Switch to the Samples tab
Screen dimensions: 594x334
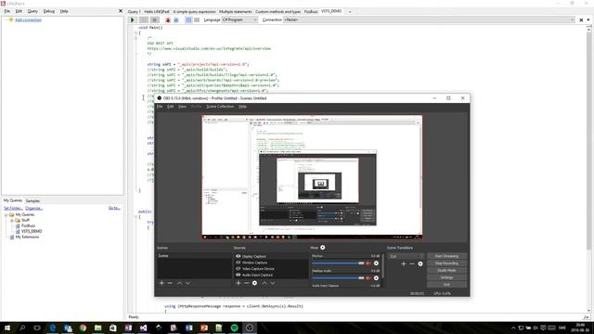(x=32, y=200)
